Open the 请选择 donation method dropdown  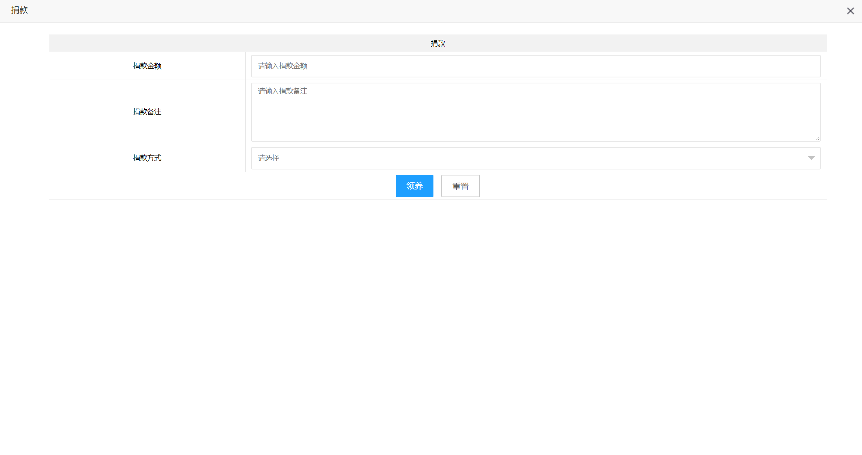[x=536, y=158]
